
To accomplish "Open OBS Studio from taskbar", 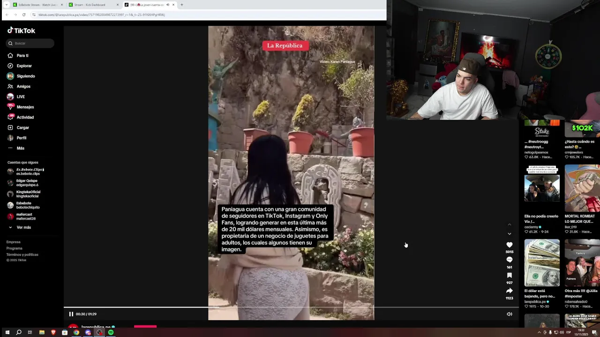I will coord(99,332).
